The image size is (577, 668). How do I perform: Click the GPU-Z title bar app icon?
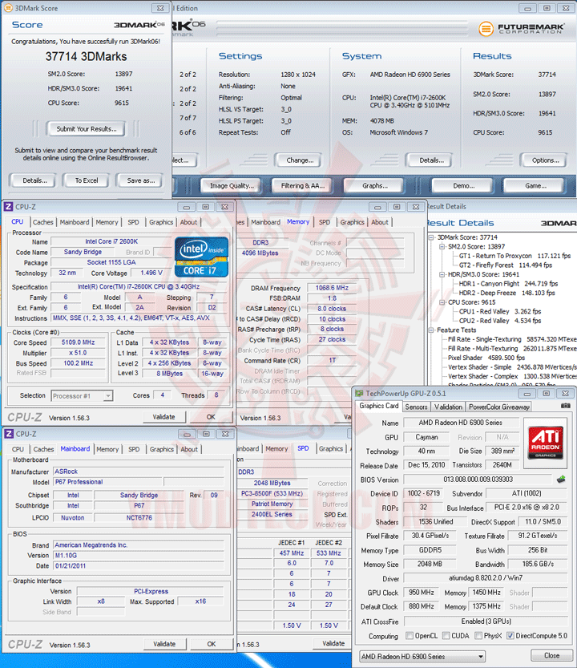tap(359, 394)
